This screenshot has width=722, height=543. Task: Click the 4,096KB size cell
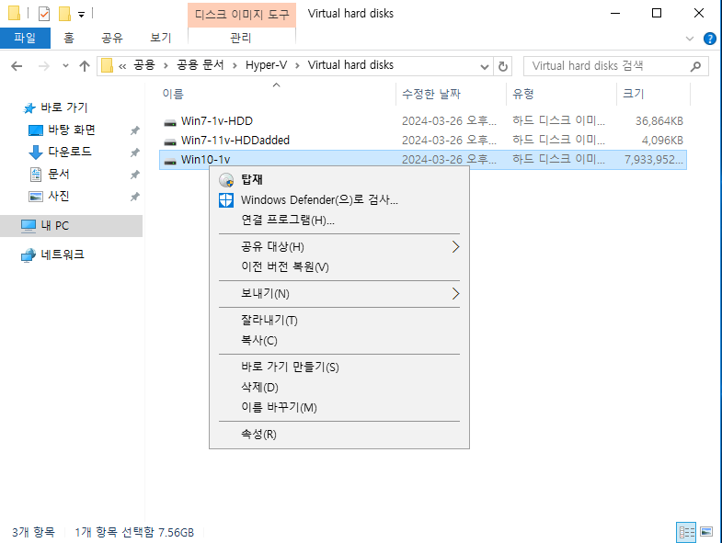pos(662,141)
